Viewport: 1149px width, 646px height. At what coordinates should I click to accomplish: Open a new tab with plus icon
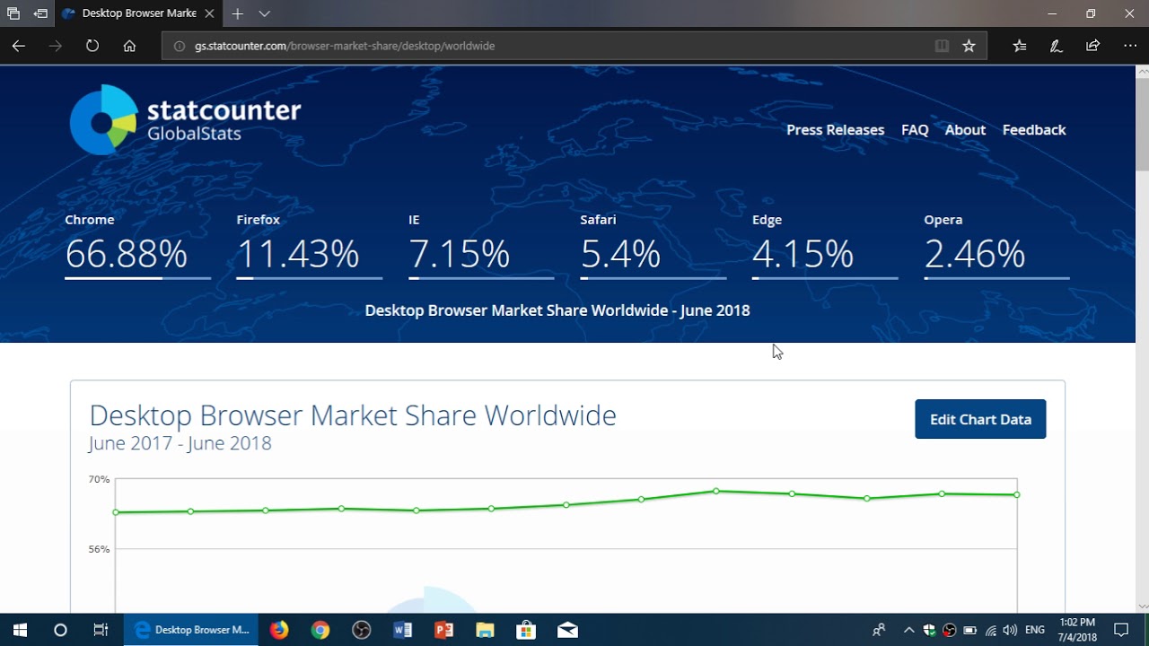pyautogui.click(x=238, y=13)
